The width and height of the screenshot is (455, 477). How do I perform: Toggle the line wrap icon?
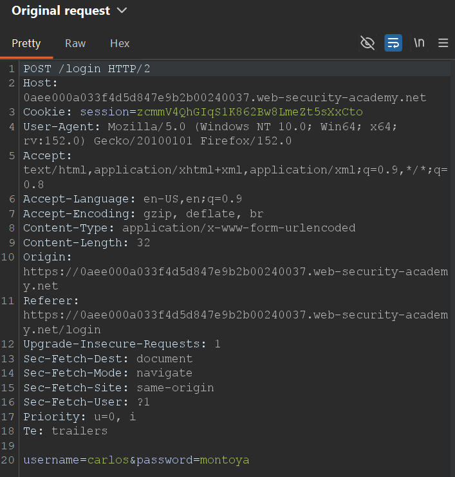393,43
